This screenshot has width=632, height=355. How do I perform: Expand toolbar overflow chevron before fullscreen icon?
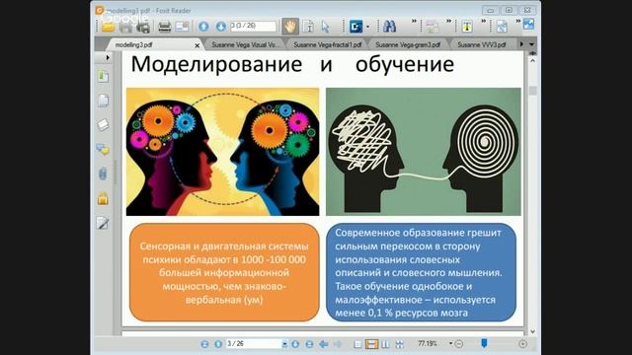tap(517, 21)
